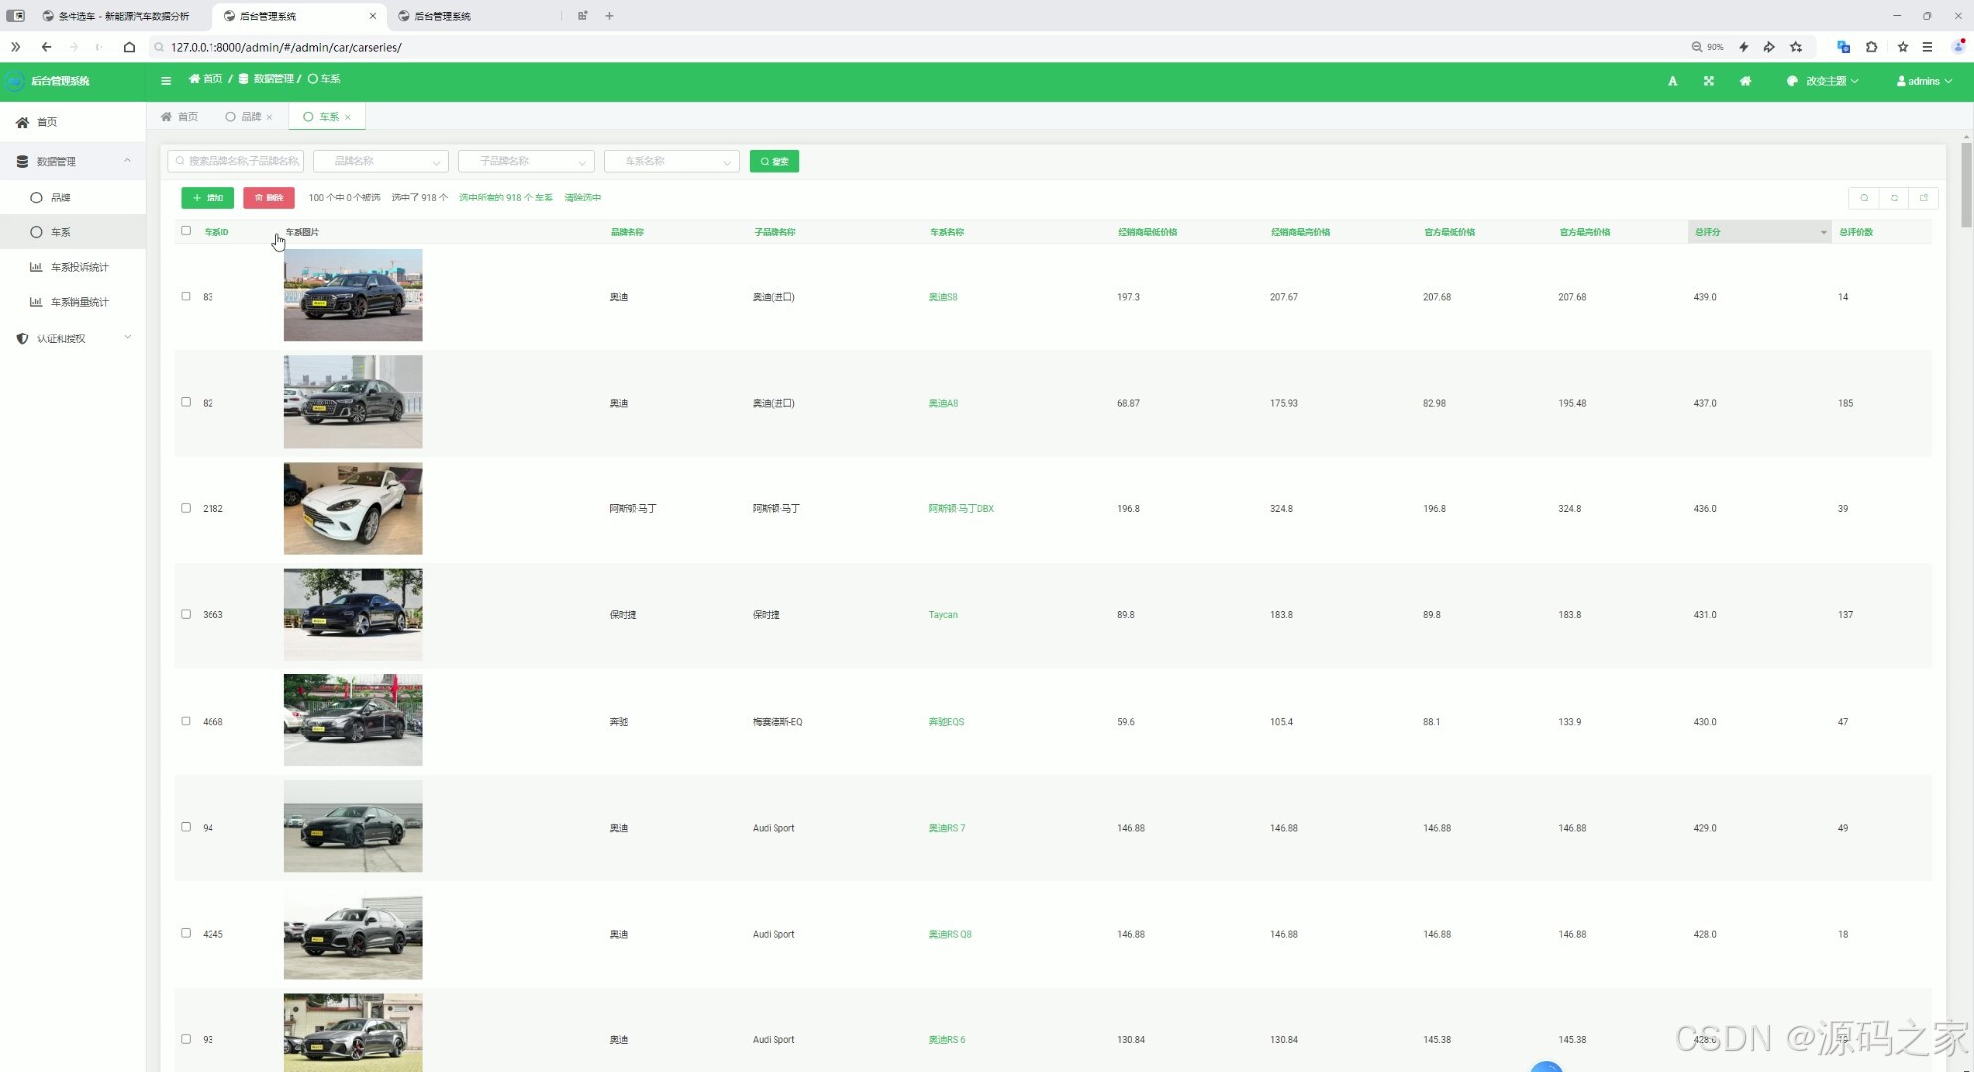Click the green 增加 add button
The width and height of the screenshot is (1974, 1072).
(x=208, y=198)
